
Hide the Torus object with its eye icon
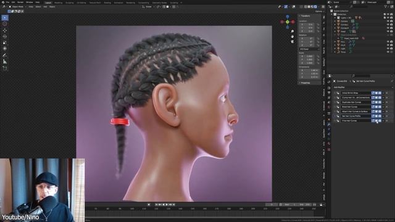[388, 52]
